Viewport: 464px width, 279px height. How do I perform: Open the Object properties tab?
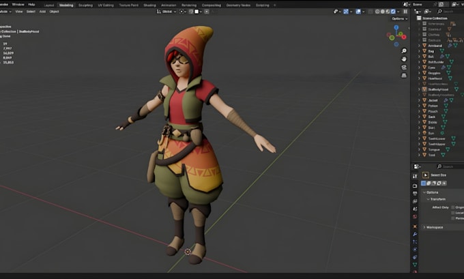(x=415, y=226)
